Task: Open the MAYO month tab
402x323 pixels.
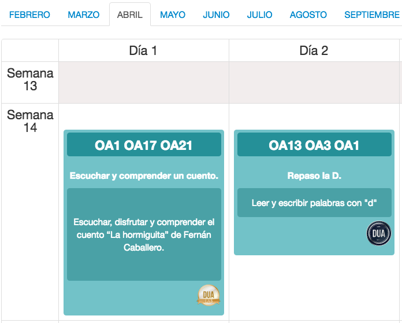Action: click(173, 14)
